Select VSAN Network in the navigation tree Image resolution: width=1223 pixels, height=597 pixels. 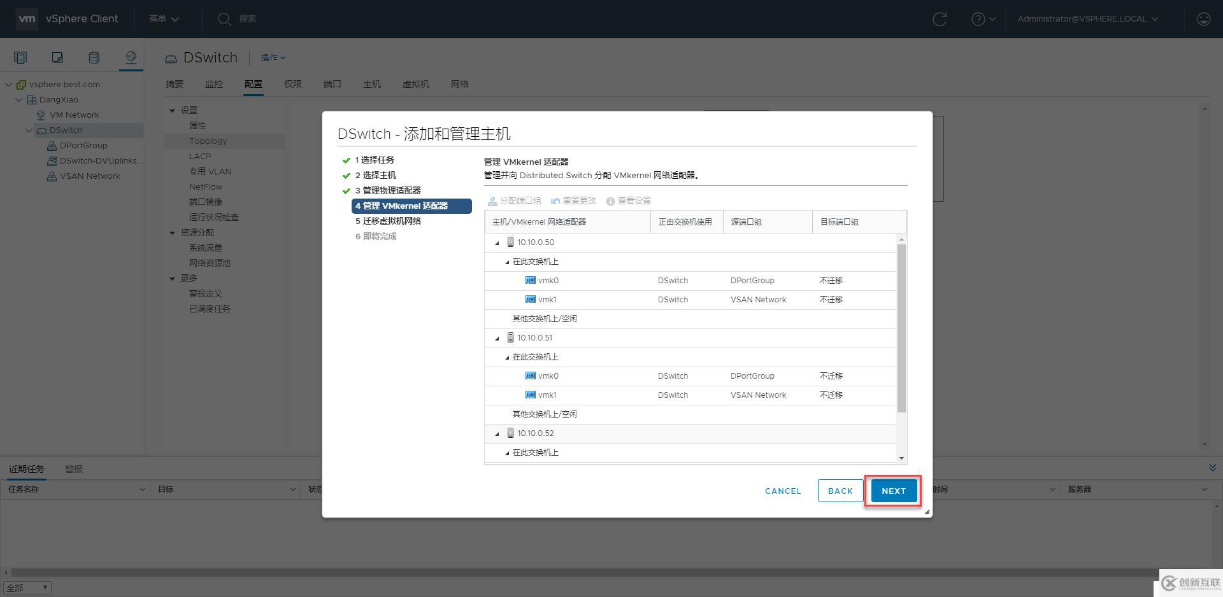point(89,176)
